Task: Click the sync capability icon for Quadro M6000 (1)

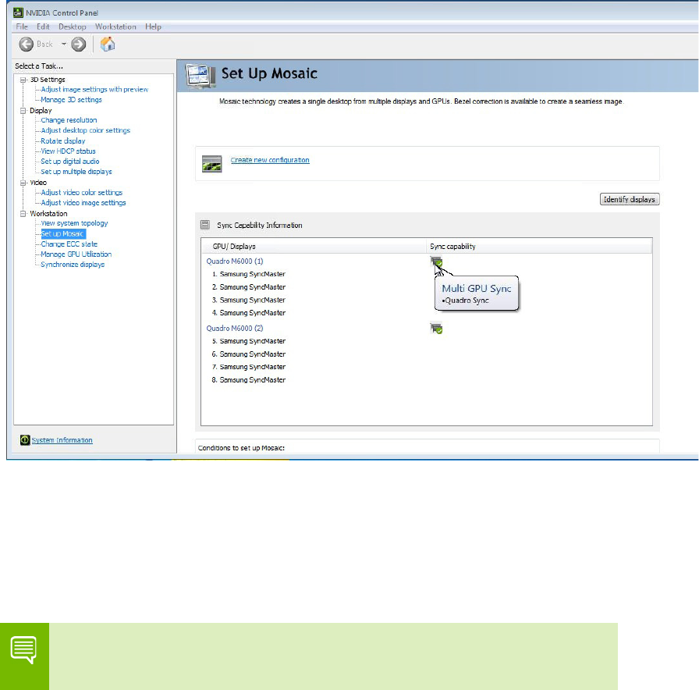Action: 436,261
